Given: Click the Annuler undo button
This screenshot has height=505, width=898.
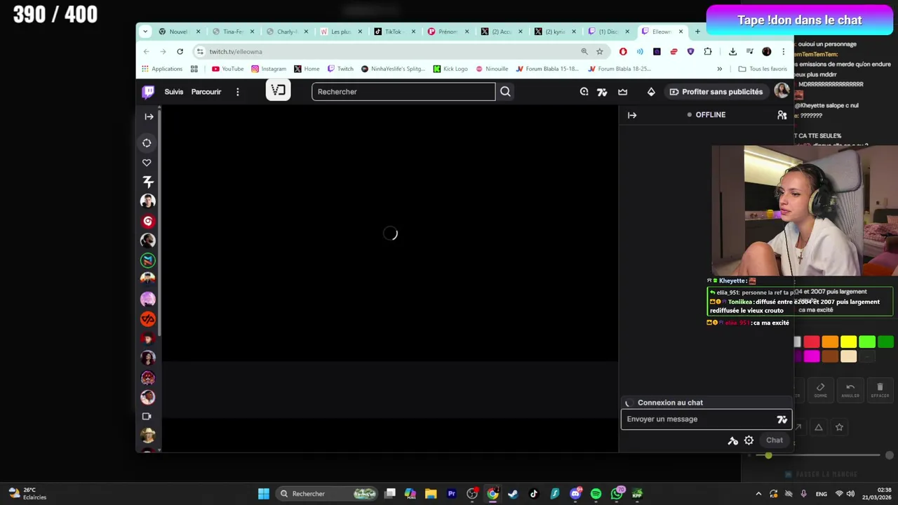Looking at the screenshot, I should [x=850, y=391].
